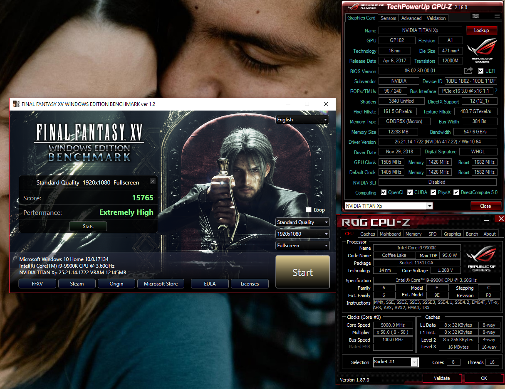Click the Release Date Apr 6, 2017 field
Viewport: 505px width, 389px height.
pos(395,61)
